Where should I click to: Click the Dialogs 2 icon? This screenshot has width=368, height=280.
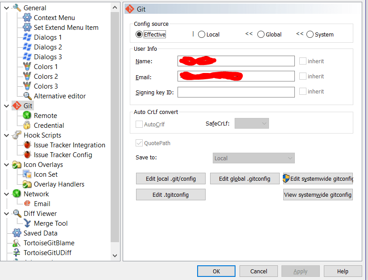click(27, 47)
